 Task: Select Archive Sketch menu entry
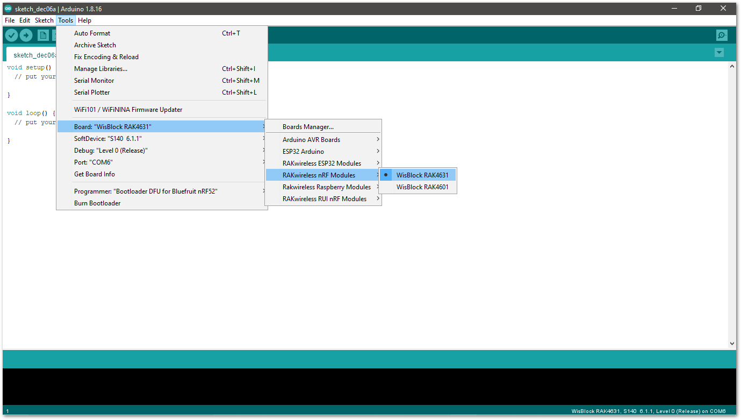click(x=162, y=45)
